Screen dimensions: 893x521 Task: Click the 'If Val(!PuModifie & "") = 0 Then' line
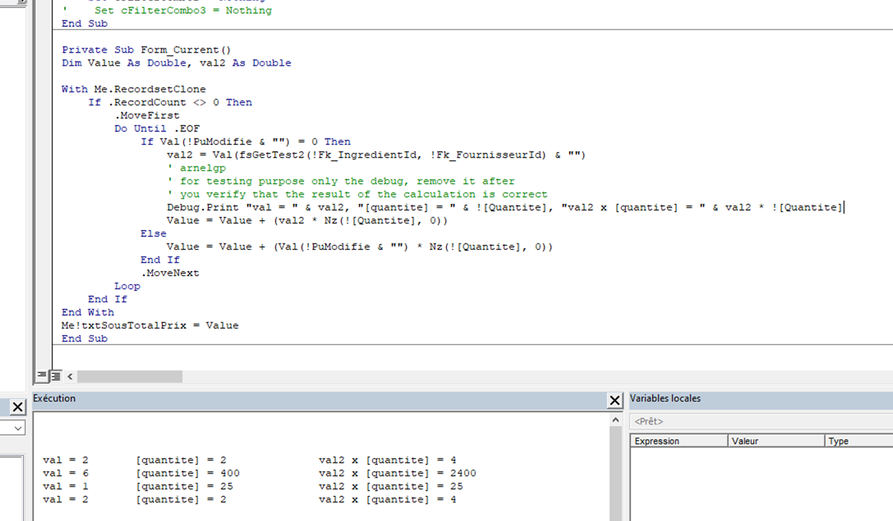(246, 141)
